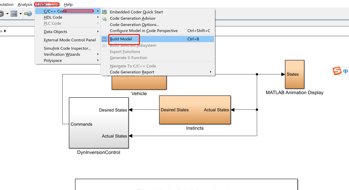Screen dimensions: 349x190
Task: Open the Help menu
Action: [68, 4]
